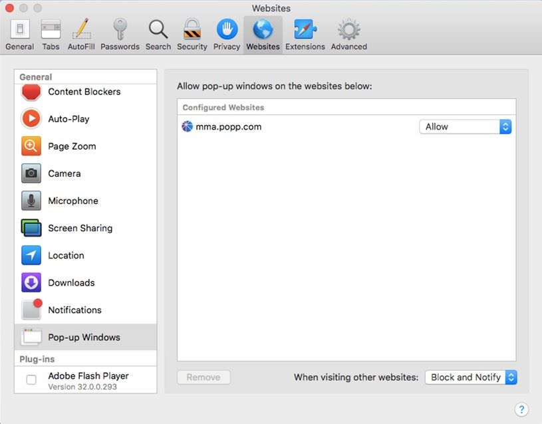The height and width of the screenshot is (424, 542).
Task: Select Screen Sharing in the sidebar
Action: click(85, 228)
